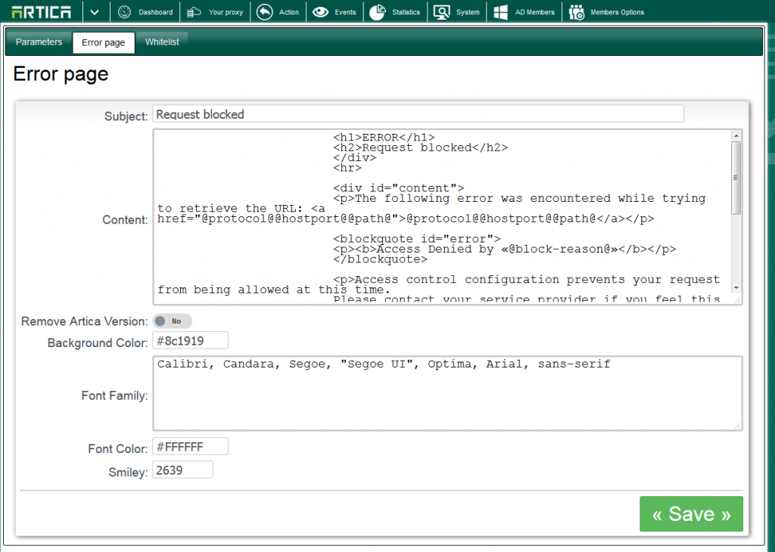775x552 pixels.
Task: Click the Subject field label
Action: point(126,116)
